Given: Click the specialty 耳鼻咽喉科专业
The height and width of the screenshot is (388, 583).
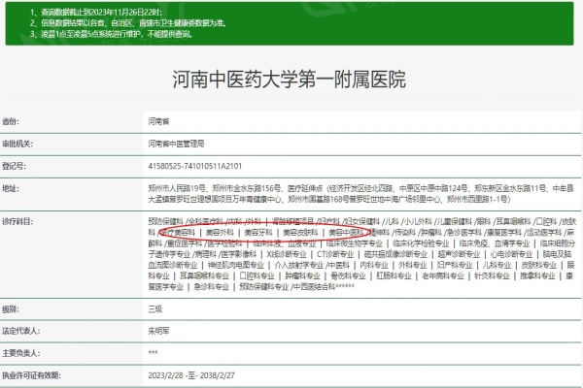Looking at the screenshot, I should [x=204, y=275].
